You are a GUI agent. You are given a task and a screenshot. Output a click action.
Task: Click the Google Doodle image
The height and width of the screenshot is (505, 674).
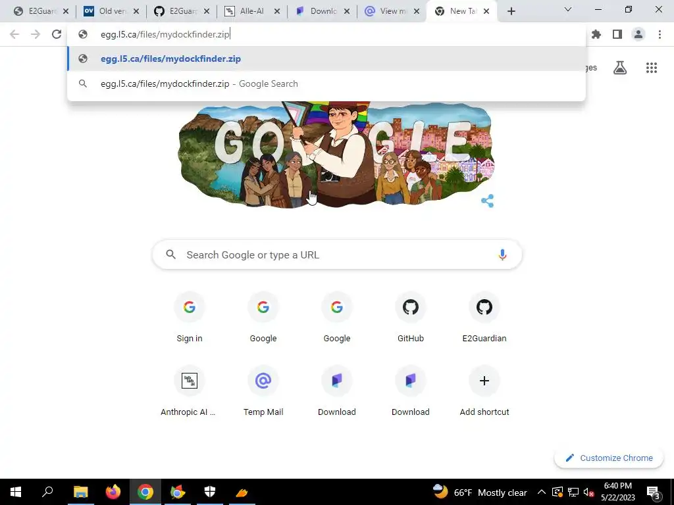point(336,155)
